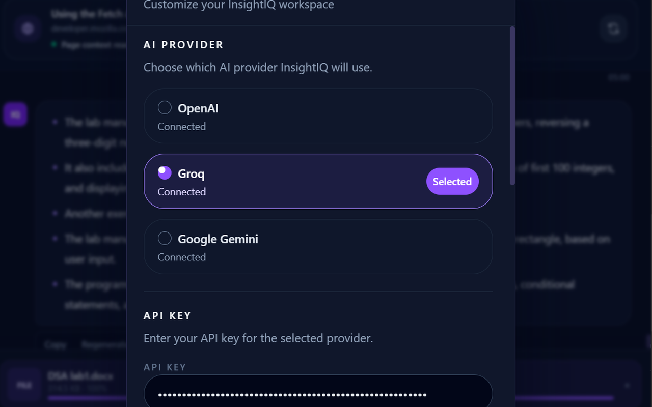Dismiss the DSA lab1.docx upload with the X

(x=627, y=386)
